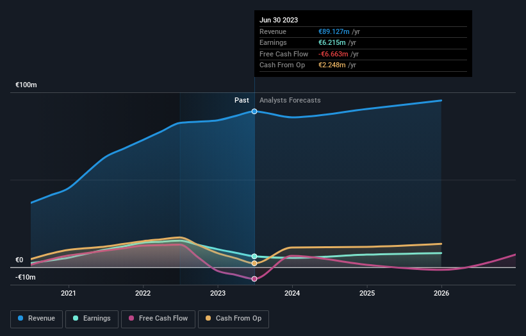This screenshot has width=526, height=336.
Task: Click the Past label on the chart
Action: tap(242, 101)
